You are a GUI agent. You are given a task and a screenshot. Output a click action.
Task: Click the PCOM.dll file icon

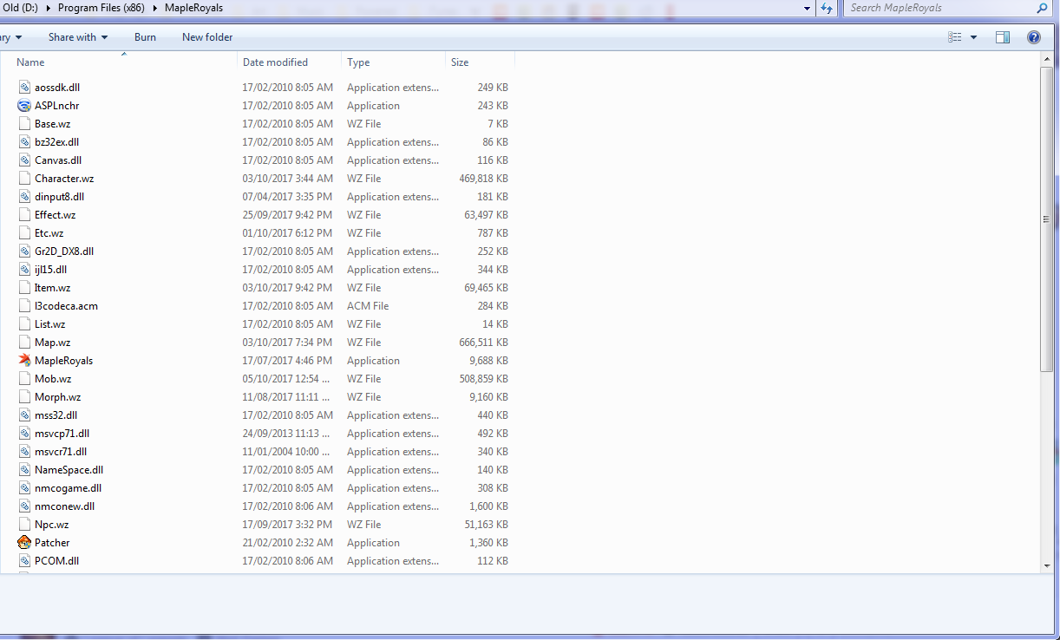pyautogui.click(x=24, y=561)
